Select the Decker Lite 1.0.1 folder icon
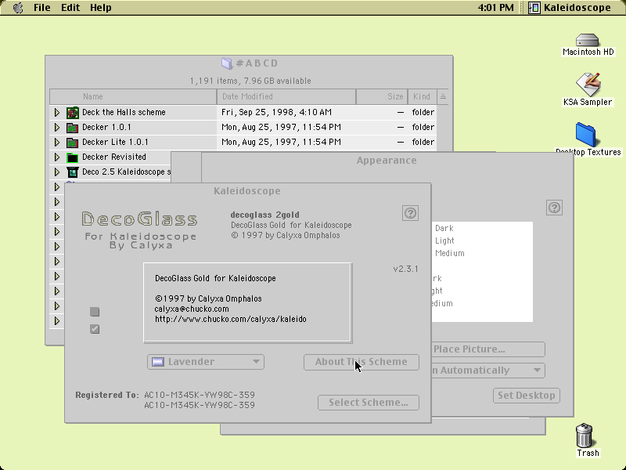 (72, 143)
